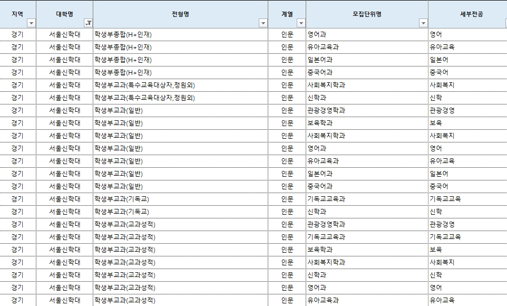Select 세부전공 관광경영 in the 교과성적 rows

[442, 224]
